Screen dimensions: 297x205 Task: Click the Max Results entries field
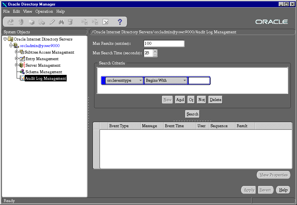click(164, 43)
